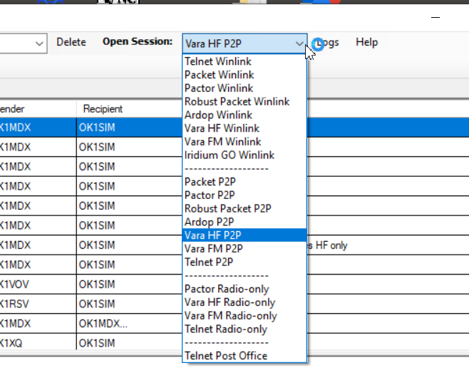The height and width of the screenshot is (378, 469).
Task: Select Telnet Post Office entry
Action: click(244, 356)
